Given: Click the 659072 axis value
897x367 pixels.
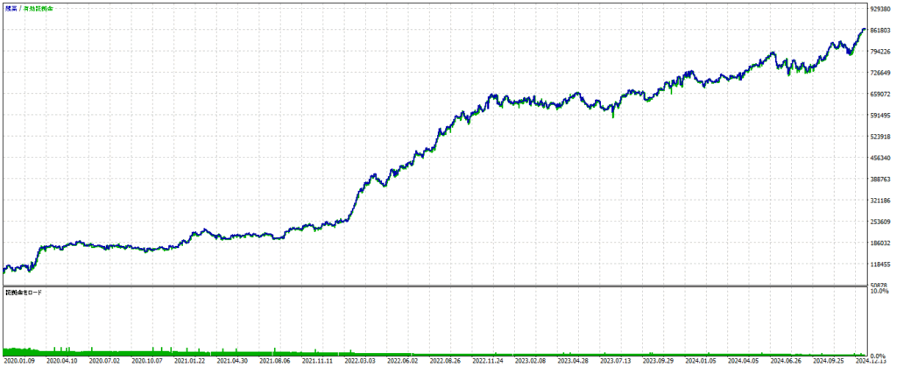Looking at the screenshot, I should pos(880,94).
